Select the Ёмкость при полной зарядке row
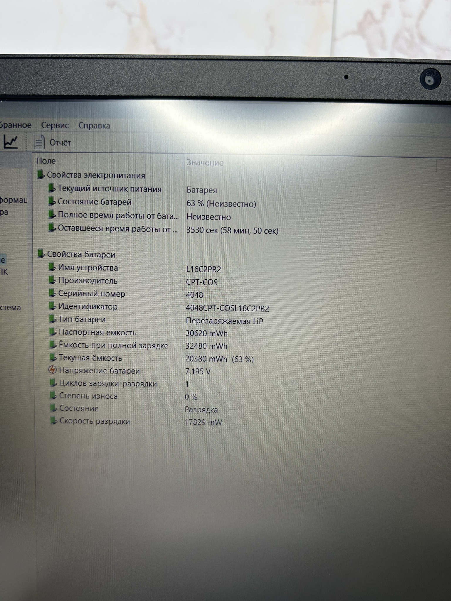451x601 pixels. [x=113, y=345]
